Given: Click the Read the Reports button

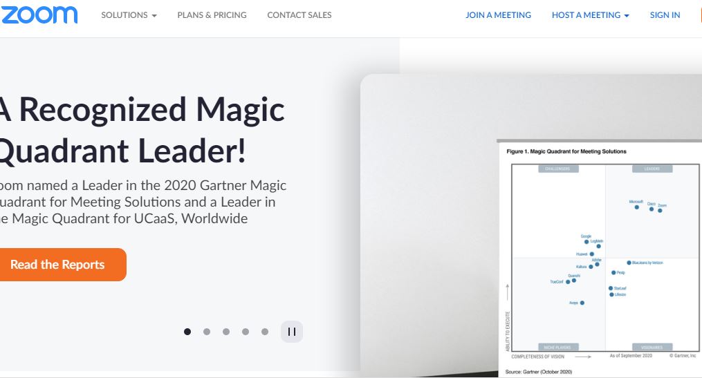Looking at the screenshot, I should pyautogui.click(x=62, y=265).
